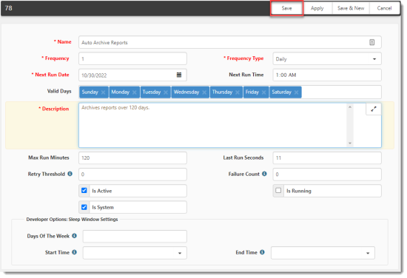Remove Wednesday from Valid Days
The height and width of the screenshot is (278, 407).
coord(204,92)
